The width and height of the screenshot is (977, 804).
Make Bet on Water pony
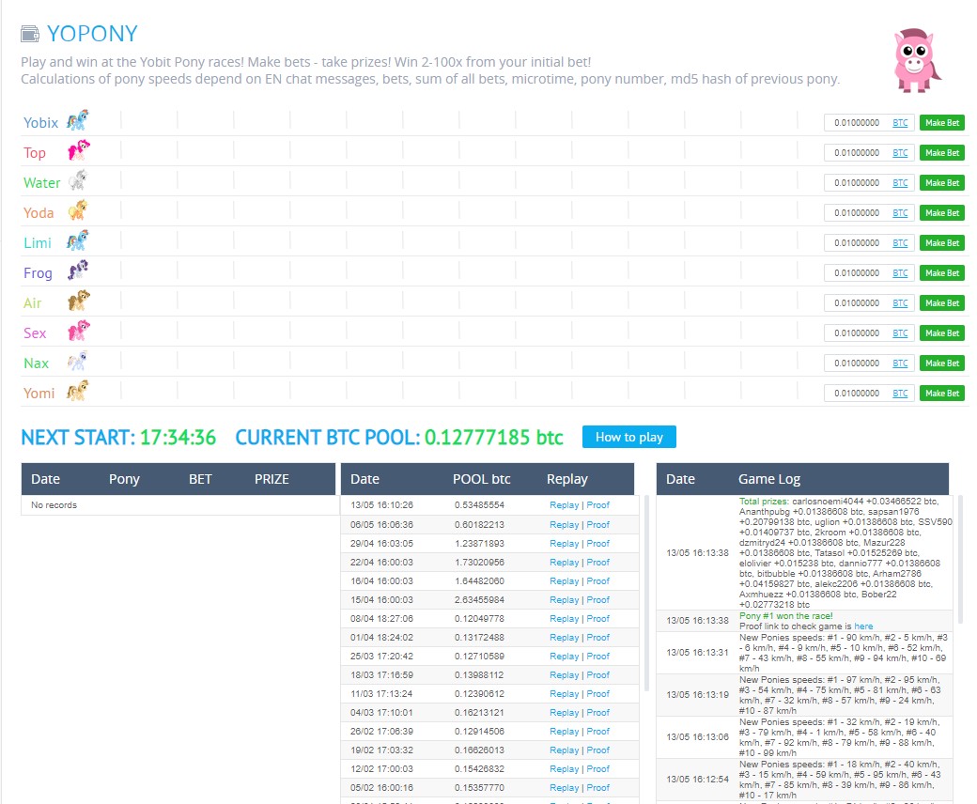941,182
